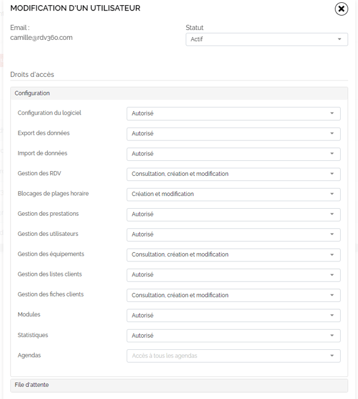The image size is (358, 399).
Task: Open Blocages de plages horaire dropdown
Action: tap(233, 194)
